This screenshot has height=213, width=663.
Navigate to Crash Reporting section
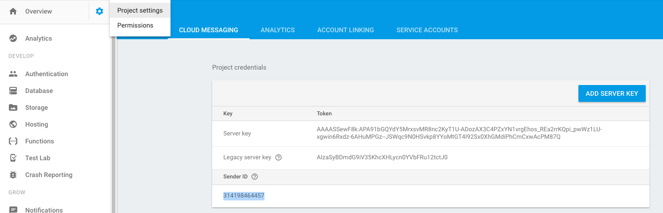click(49, 175)
